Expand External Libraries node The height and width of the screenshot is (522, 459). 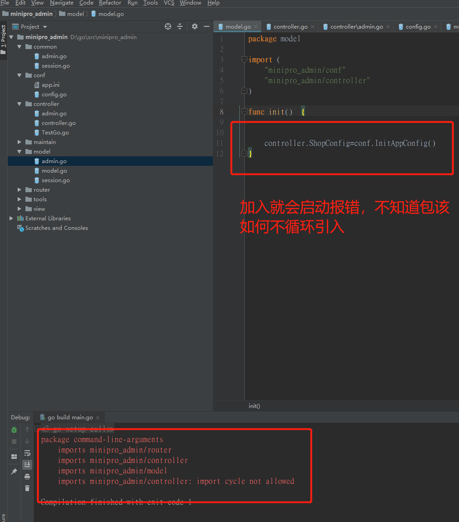(x=11, y=219)
